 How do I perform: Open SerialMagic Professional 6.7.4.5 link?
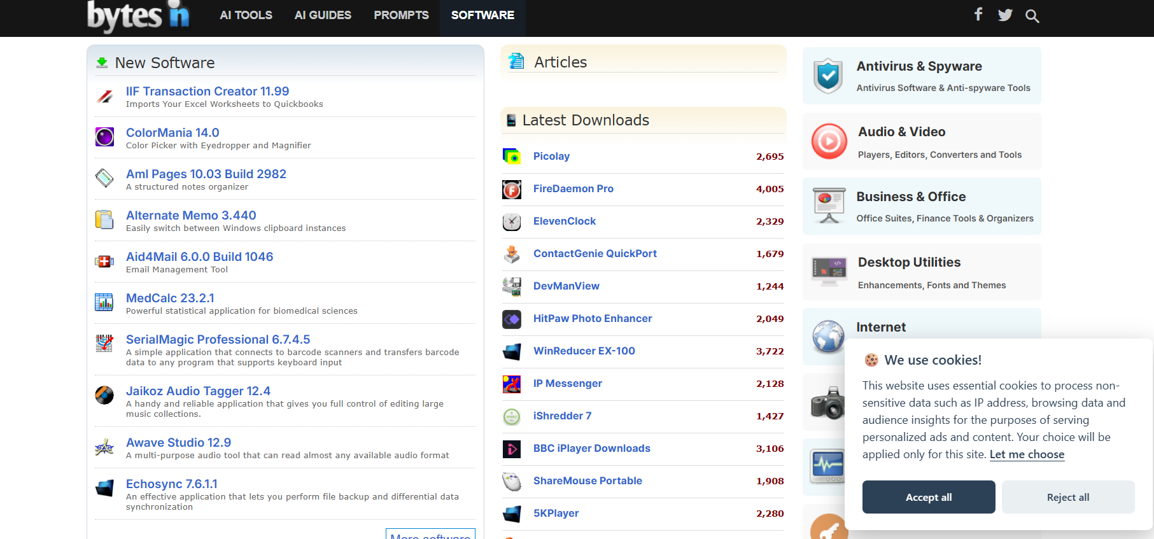[x=218, y=339]
